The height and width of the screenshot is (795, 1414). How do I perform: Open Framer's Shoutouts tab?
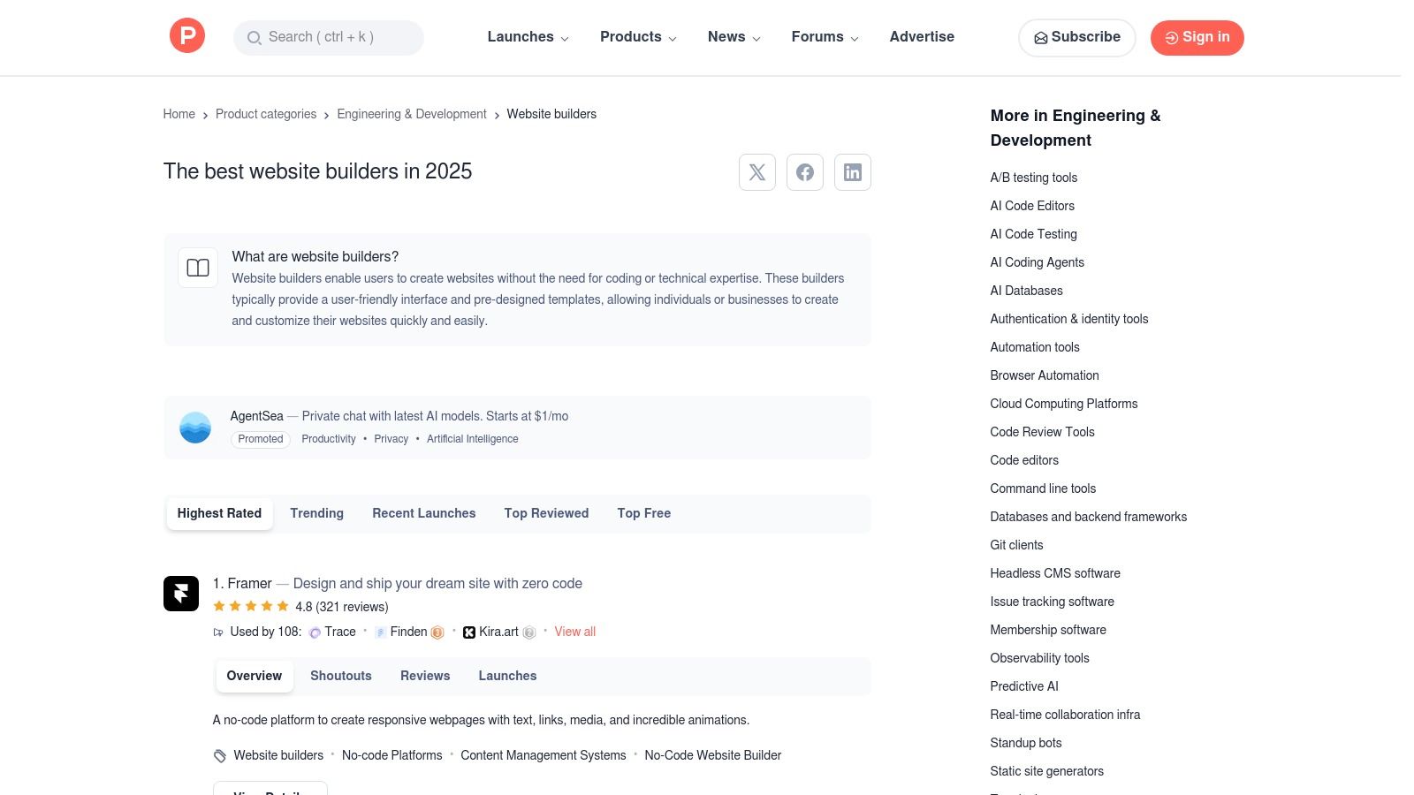pyautogui.click(x=341, y=676)
